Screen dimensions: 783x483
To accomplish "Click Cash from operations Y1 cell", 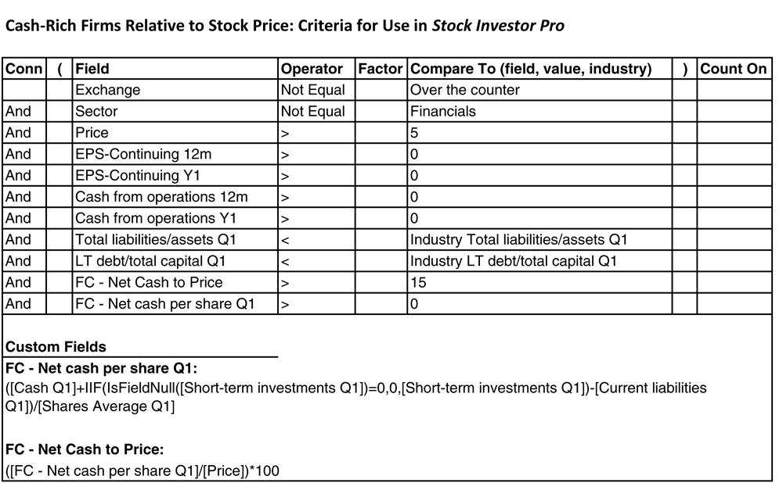I will (x=175, y=218).
